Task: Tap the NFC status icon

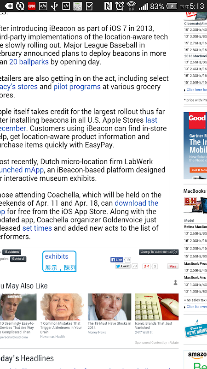Action: (x=108, y=6)
